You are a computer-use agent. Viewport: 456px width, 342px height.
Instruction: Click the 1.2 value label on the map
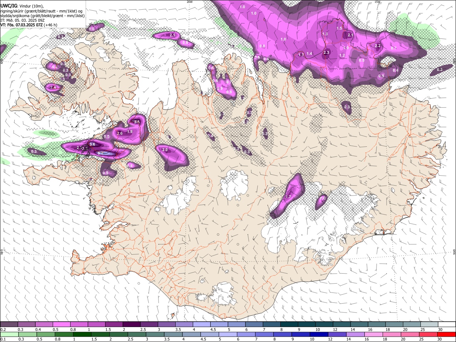(342, 56)
